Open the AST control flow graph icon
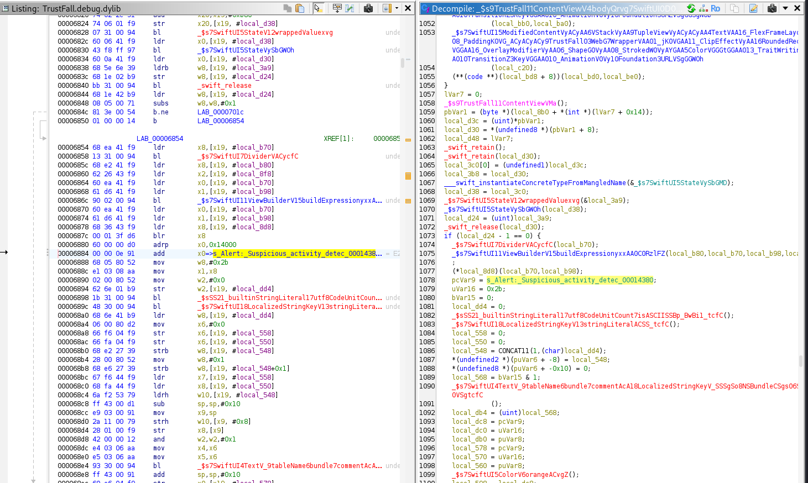 703,8
